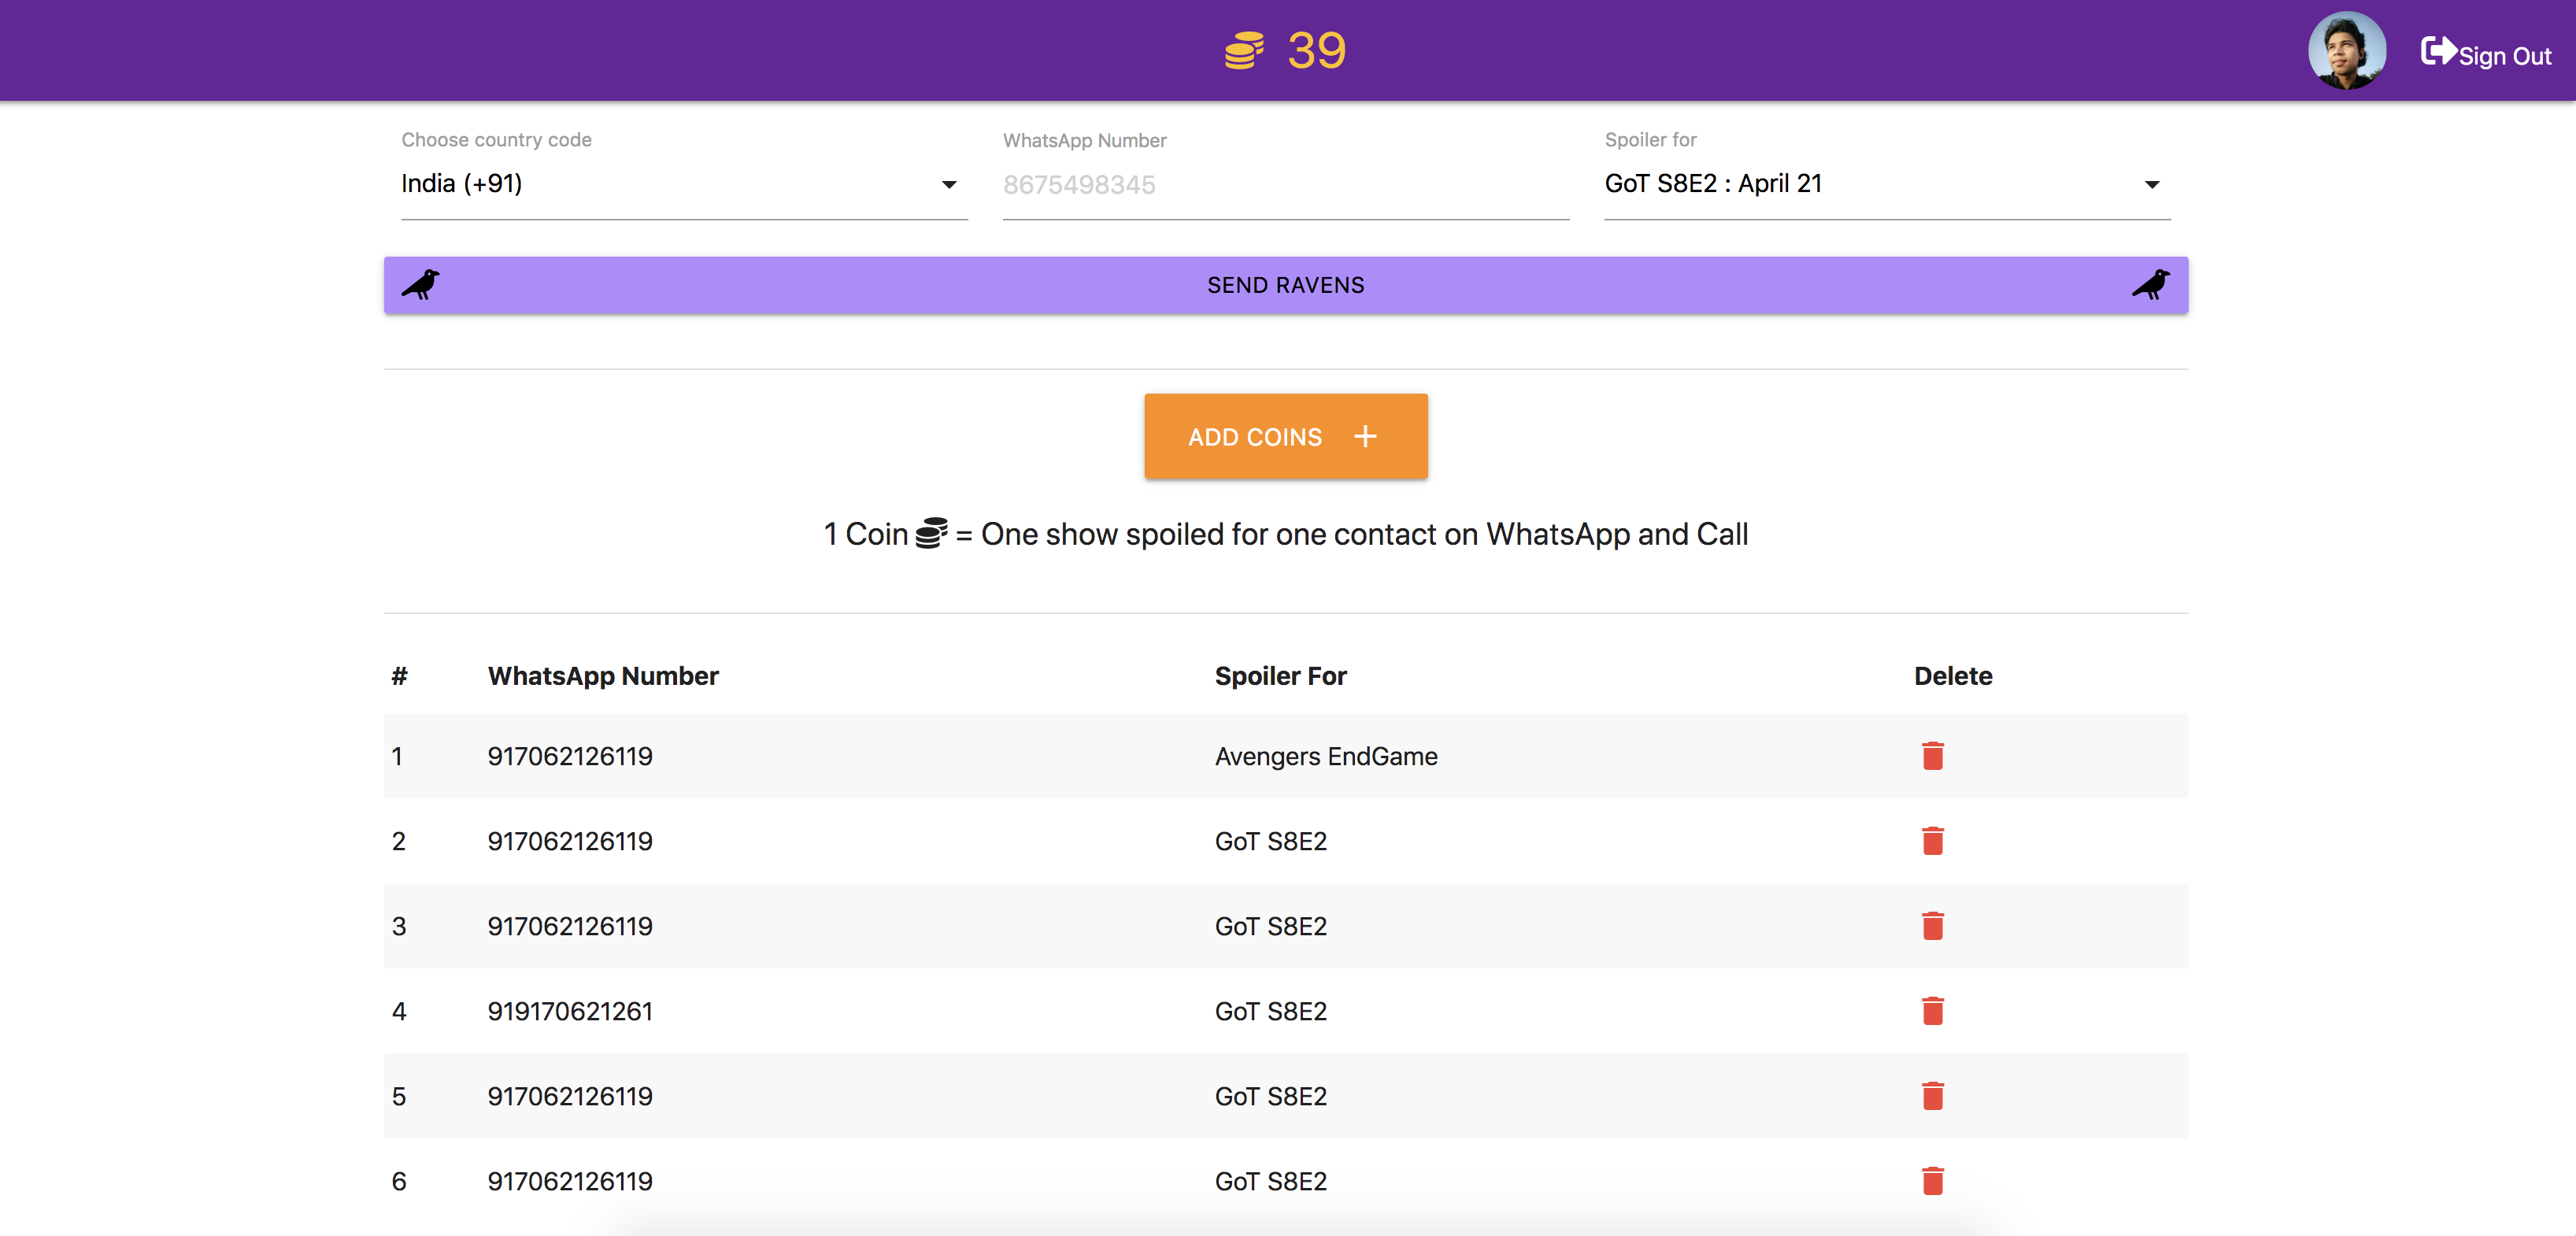Delete the Avengers EndGame row entry
Image resolution: width=2576 pixels, height=1236 pixels.
click(1932, 756)
